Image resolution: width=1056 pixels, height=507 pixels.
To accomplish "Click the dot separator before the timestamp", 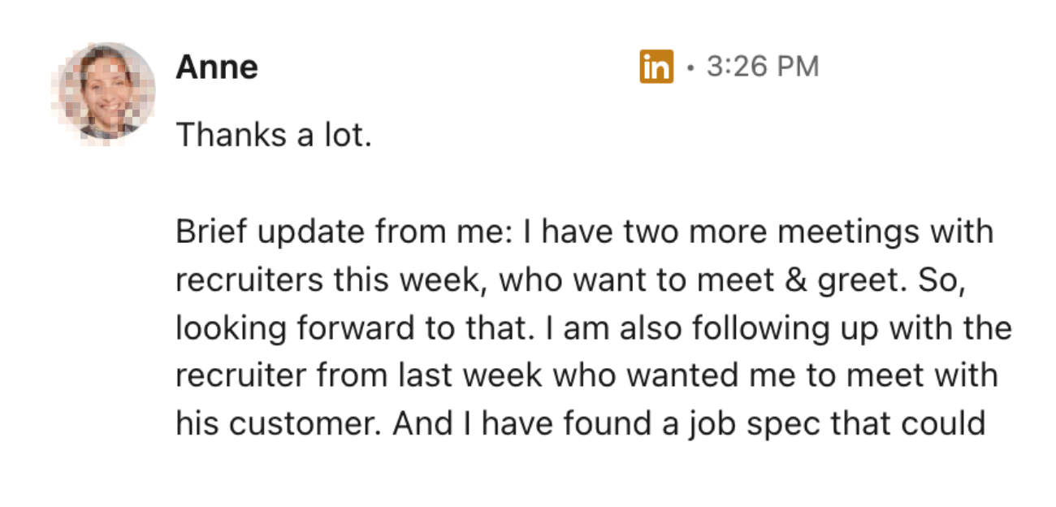I will [690, 67].
